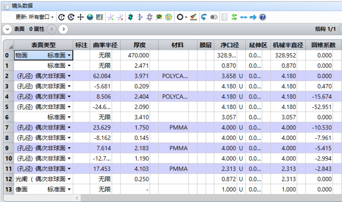Open the aperture circle dropdown arrow

point(186,17)
